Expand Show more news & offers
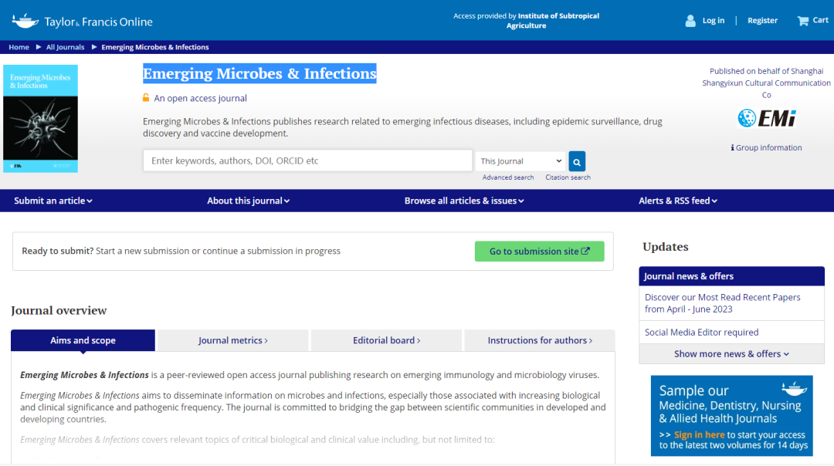Image resolution: width=834 pixels, height=466 pixels. (x=731, y=354)
